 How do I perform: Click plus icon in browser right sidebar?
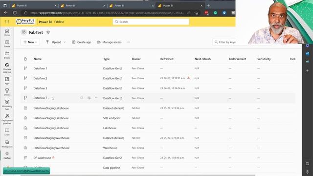pyautogui.click(x=308, y=70)
